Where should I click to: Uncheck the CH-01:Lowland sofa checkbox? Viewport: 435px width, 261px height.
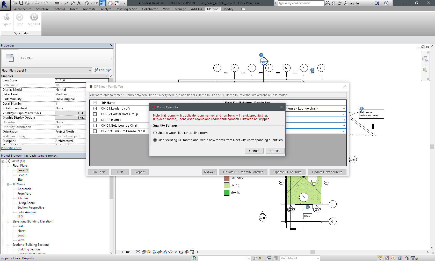[95, 109]
